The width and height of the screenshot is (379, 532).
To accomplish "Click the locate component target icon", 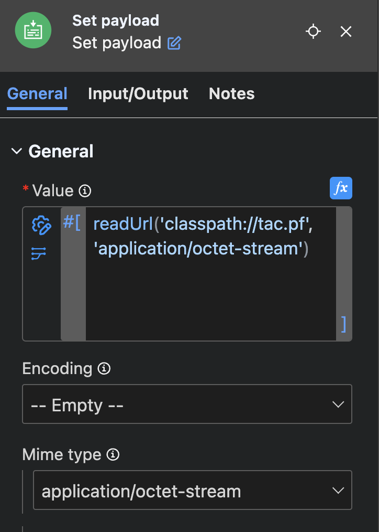I will [x=313, y=31].
